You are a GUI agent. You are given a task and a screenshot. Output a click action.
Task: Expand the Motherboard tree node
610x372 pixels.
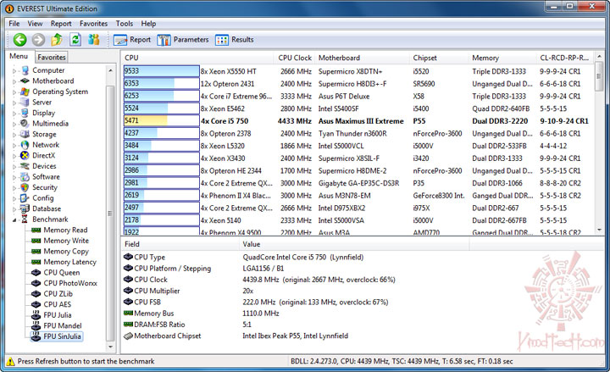(14, 81)
